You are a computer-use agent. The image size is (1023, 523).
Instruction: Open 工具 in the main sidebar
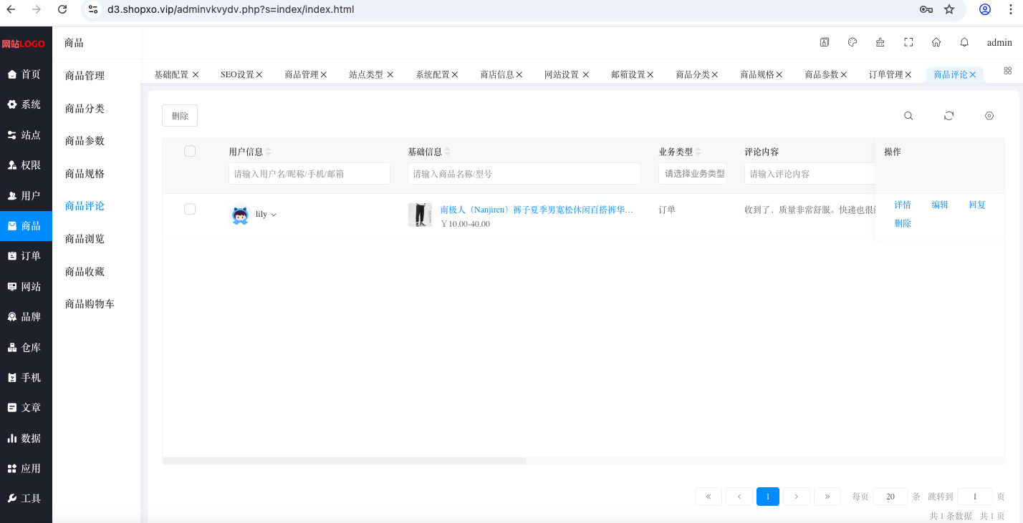tap(26, 499)
